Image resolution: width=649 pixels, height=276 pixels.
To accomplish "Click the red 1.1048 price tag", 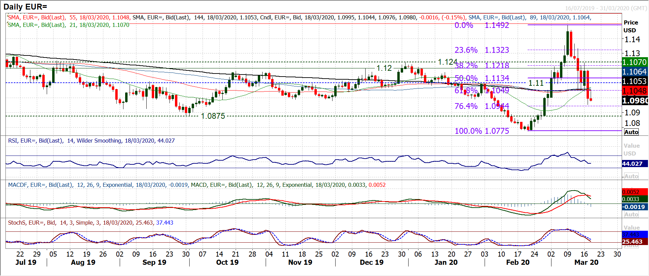I will coord(634,91).
